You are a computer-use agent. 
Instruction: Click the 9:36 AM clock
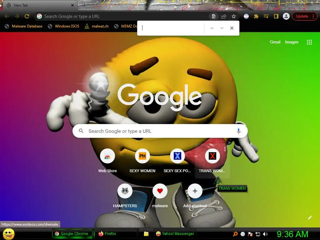[292, 234]
